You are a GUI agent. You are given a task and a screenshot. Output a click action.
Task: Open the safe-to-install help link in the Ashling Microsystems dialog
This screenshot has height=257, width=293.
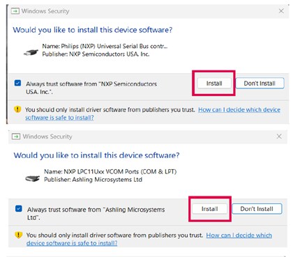tap(149, 239)
